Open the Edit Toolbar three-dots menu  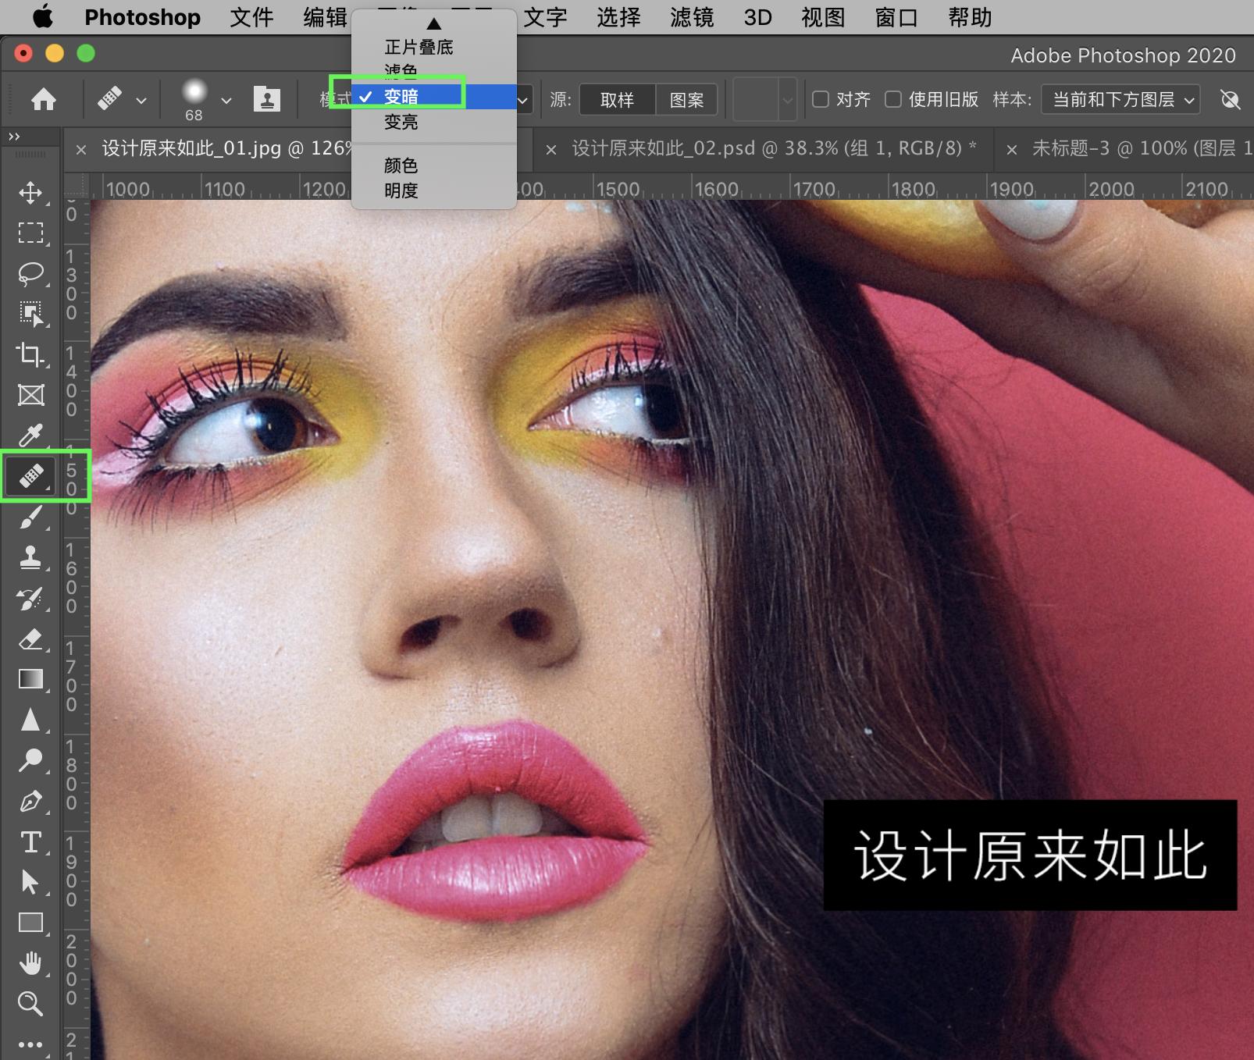[30, 1044]
